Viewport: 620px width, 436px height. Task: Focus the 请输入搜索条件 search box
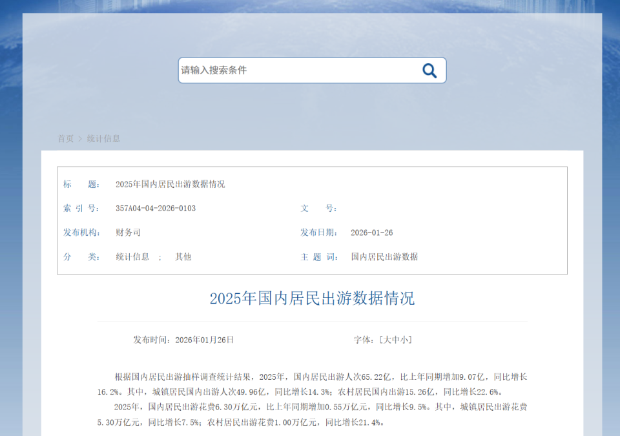297,70
